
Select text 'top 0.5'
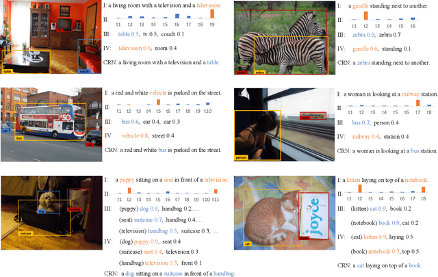click(411, 251)
